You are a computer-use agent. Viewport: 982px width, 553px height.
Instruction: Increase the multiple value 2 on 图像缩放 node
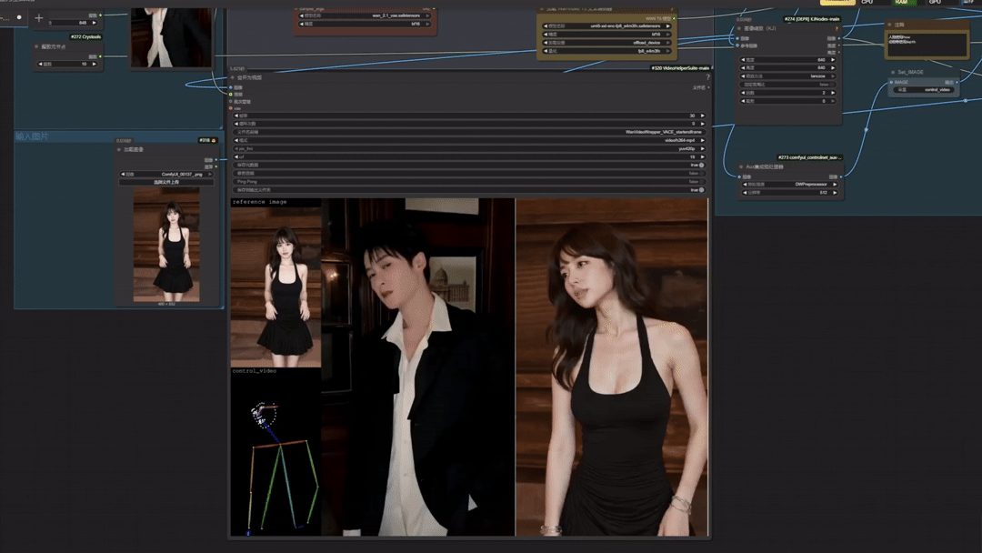pos(833,93)
